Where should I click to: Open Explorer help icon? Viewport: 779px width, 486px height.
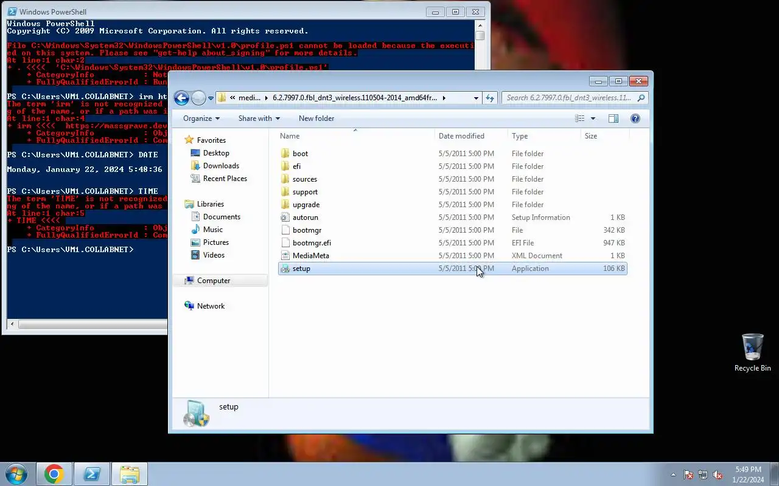[635, 118]
